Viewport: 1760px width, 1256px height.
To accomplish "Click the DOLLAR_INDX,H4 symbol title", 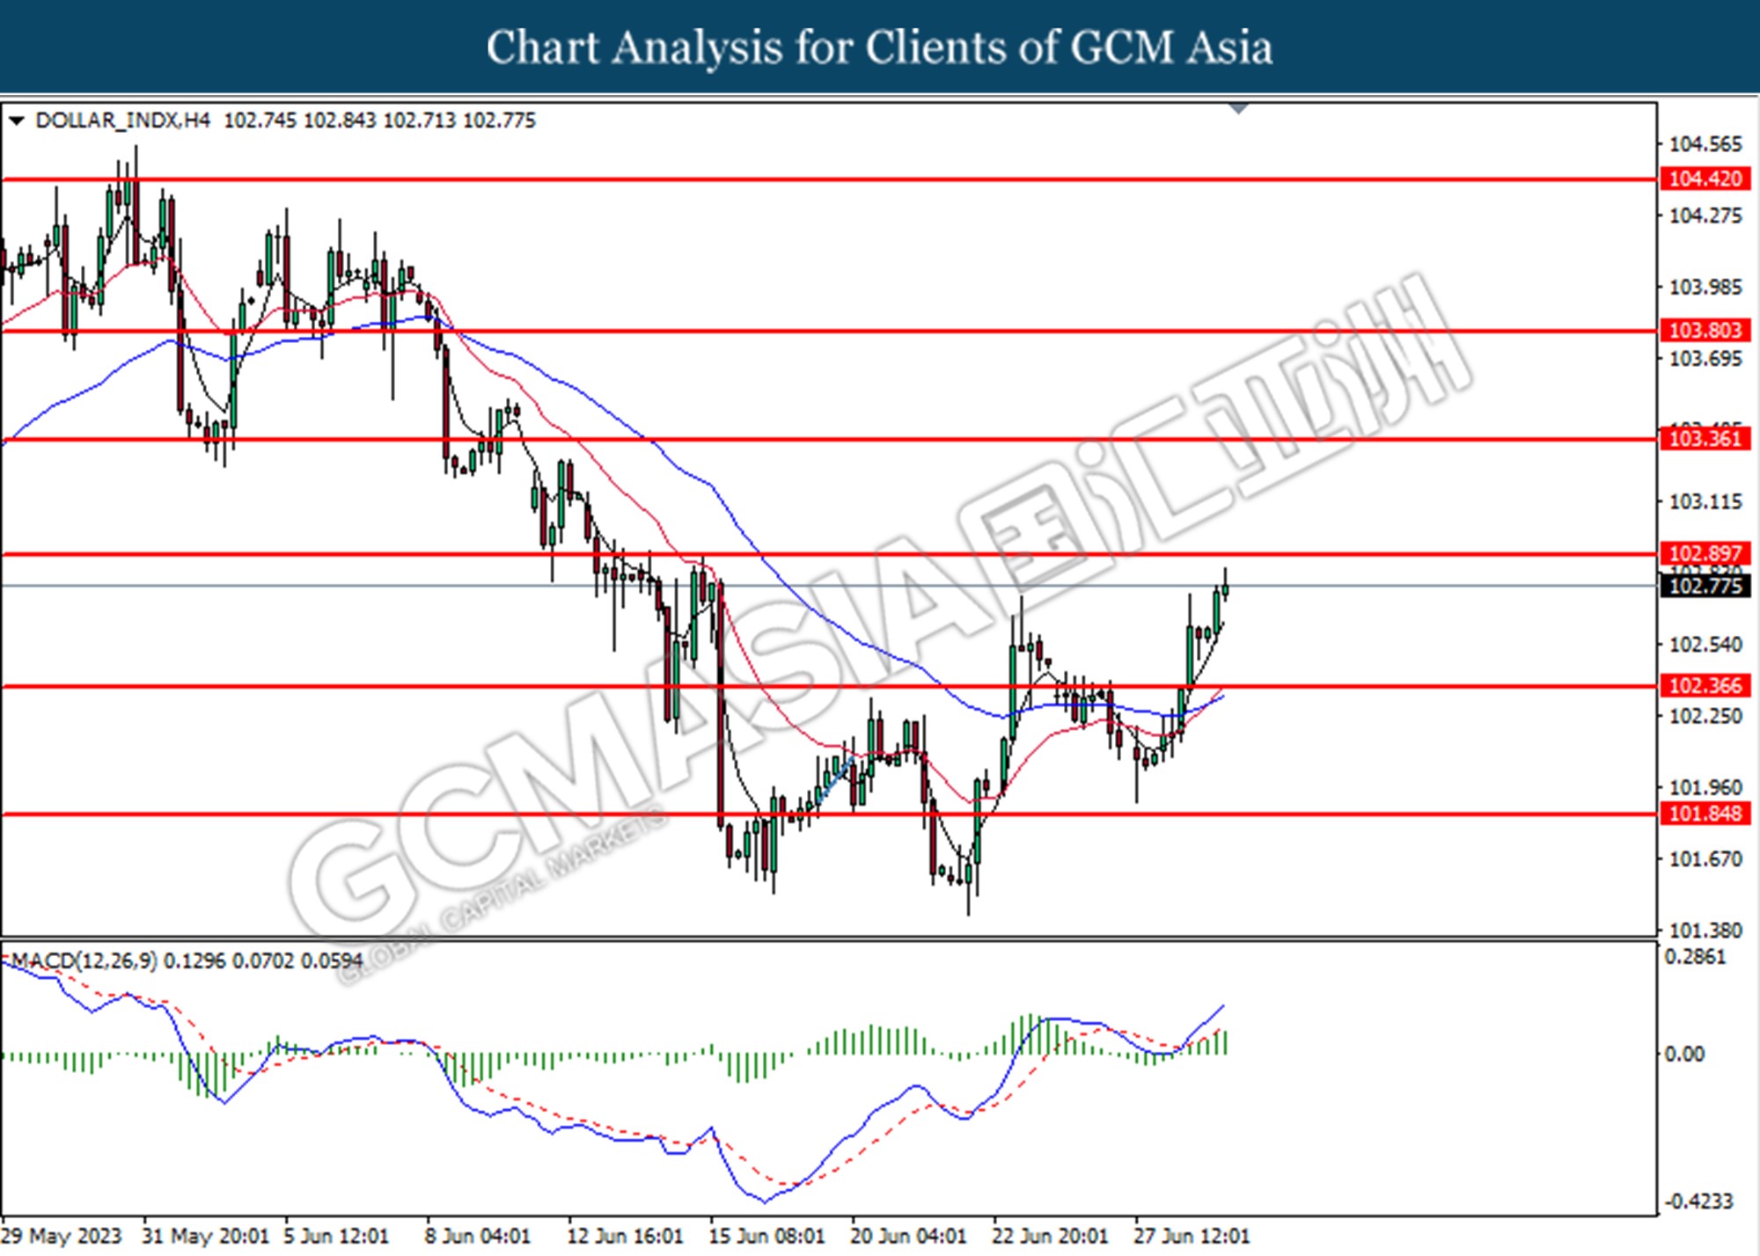I will (122, 120).
